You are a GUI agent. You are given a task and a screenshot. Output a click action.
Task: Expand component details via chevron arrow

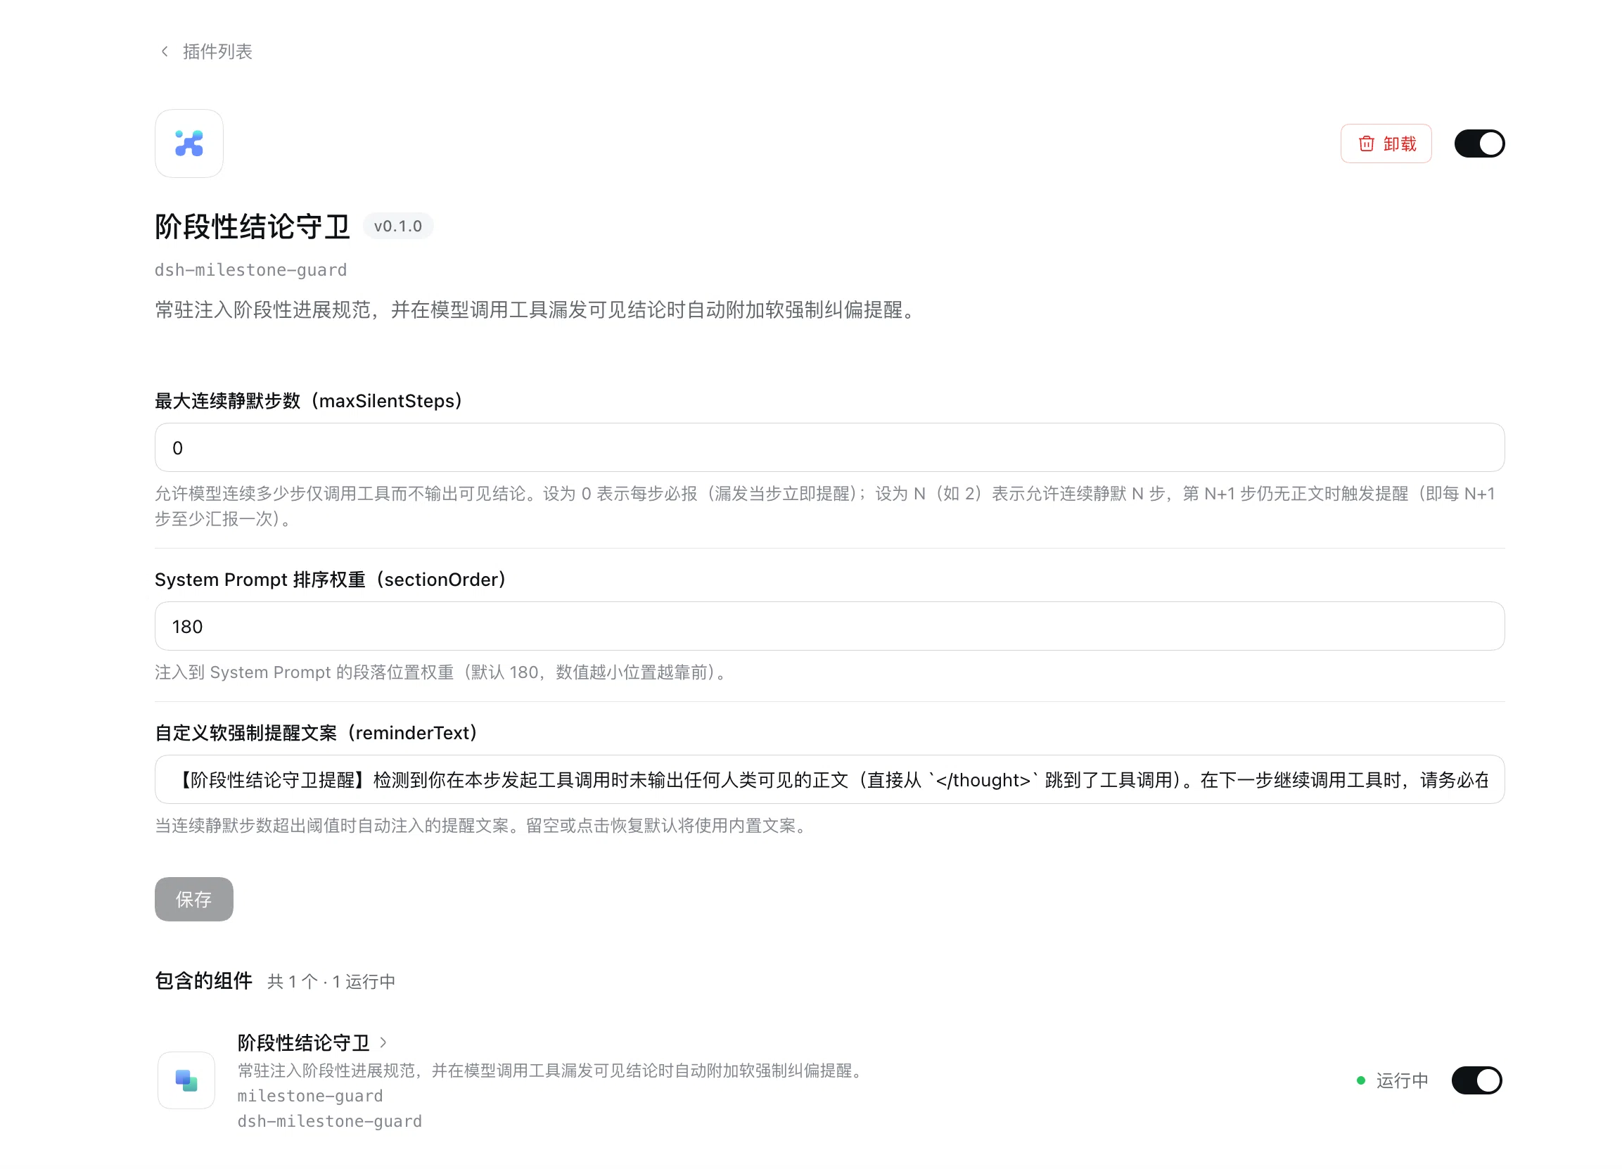pyautogui.click(x=383, y=1043)
